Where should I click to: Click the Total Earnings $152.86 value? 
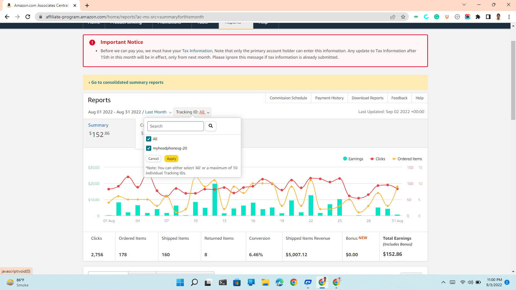[x=392, y=254]
